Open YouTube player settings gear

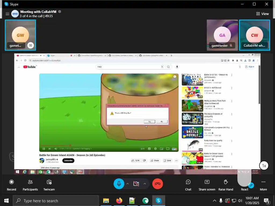[x=155, y=149]
